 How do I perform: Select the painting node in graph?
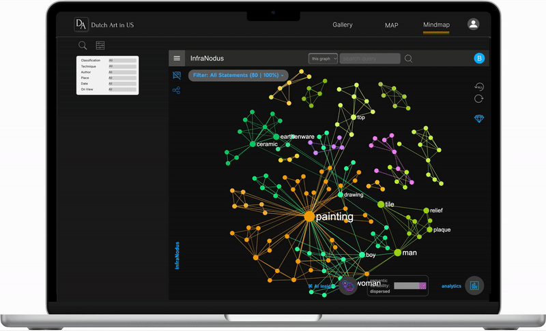click(x=309, y=217)
